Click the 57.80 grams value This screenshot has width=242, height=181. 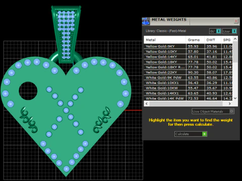pos(193,52)
